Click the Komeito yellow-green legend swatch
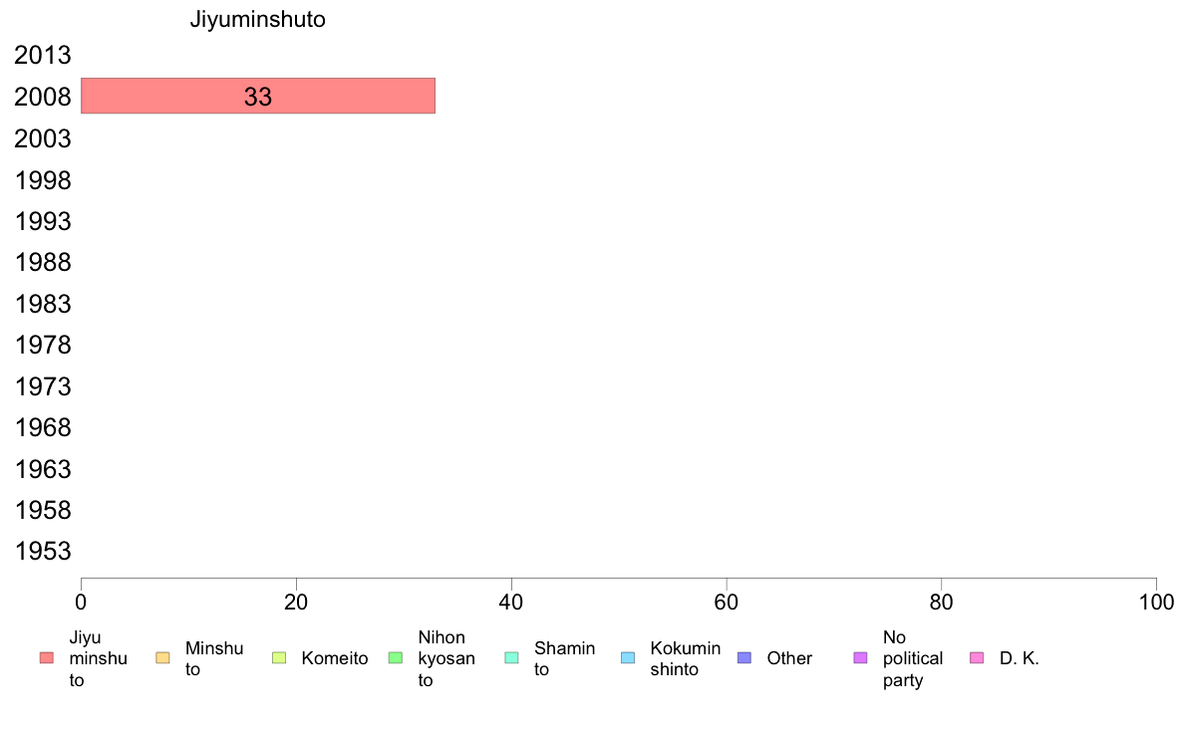1184x733 pixels. click(x=279, y=658)
